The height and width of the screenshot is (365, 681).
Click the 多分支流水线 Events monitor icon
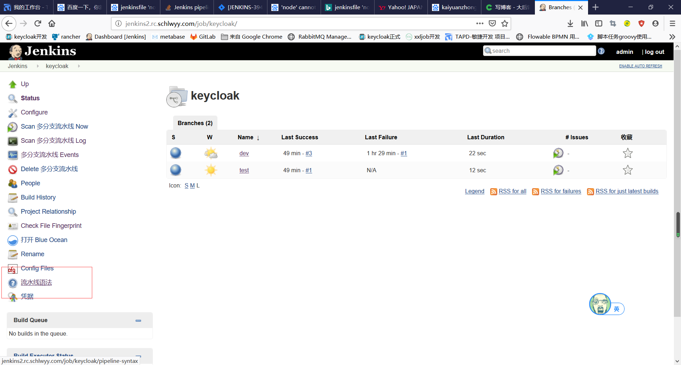click(13, 155)
